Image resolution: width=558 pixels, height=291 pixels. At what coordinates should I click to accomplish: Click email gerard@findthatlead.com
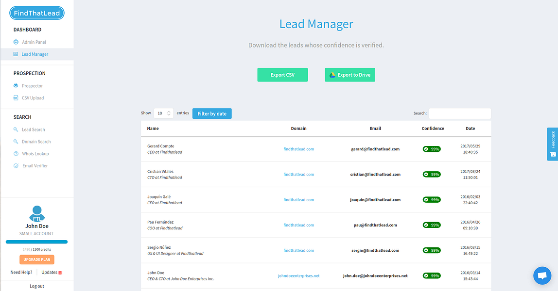(375, 149)
